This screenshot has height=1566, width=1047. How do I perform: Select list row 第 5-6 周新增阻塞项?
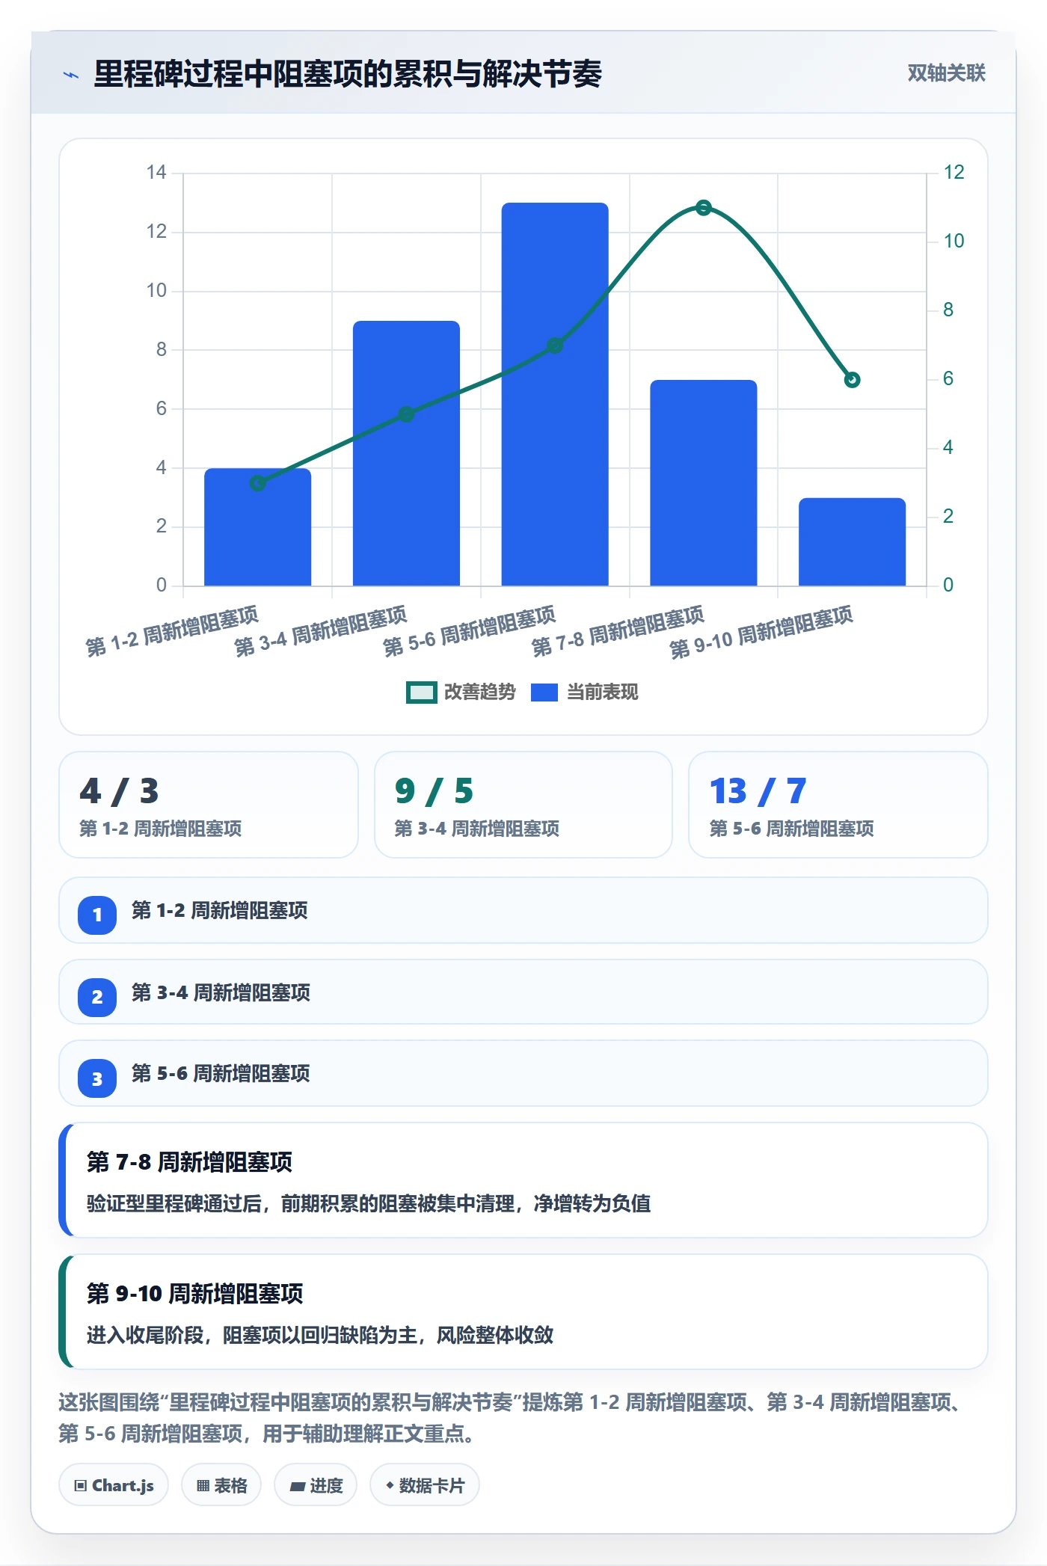pyautogui.click(x=523, y=1073)
